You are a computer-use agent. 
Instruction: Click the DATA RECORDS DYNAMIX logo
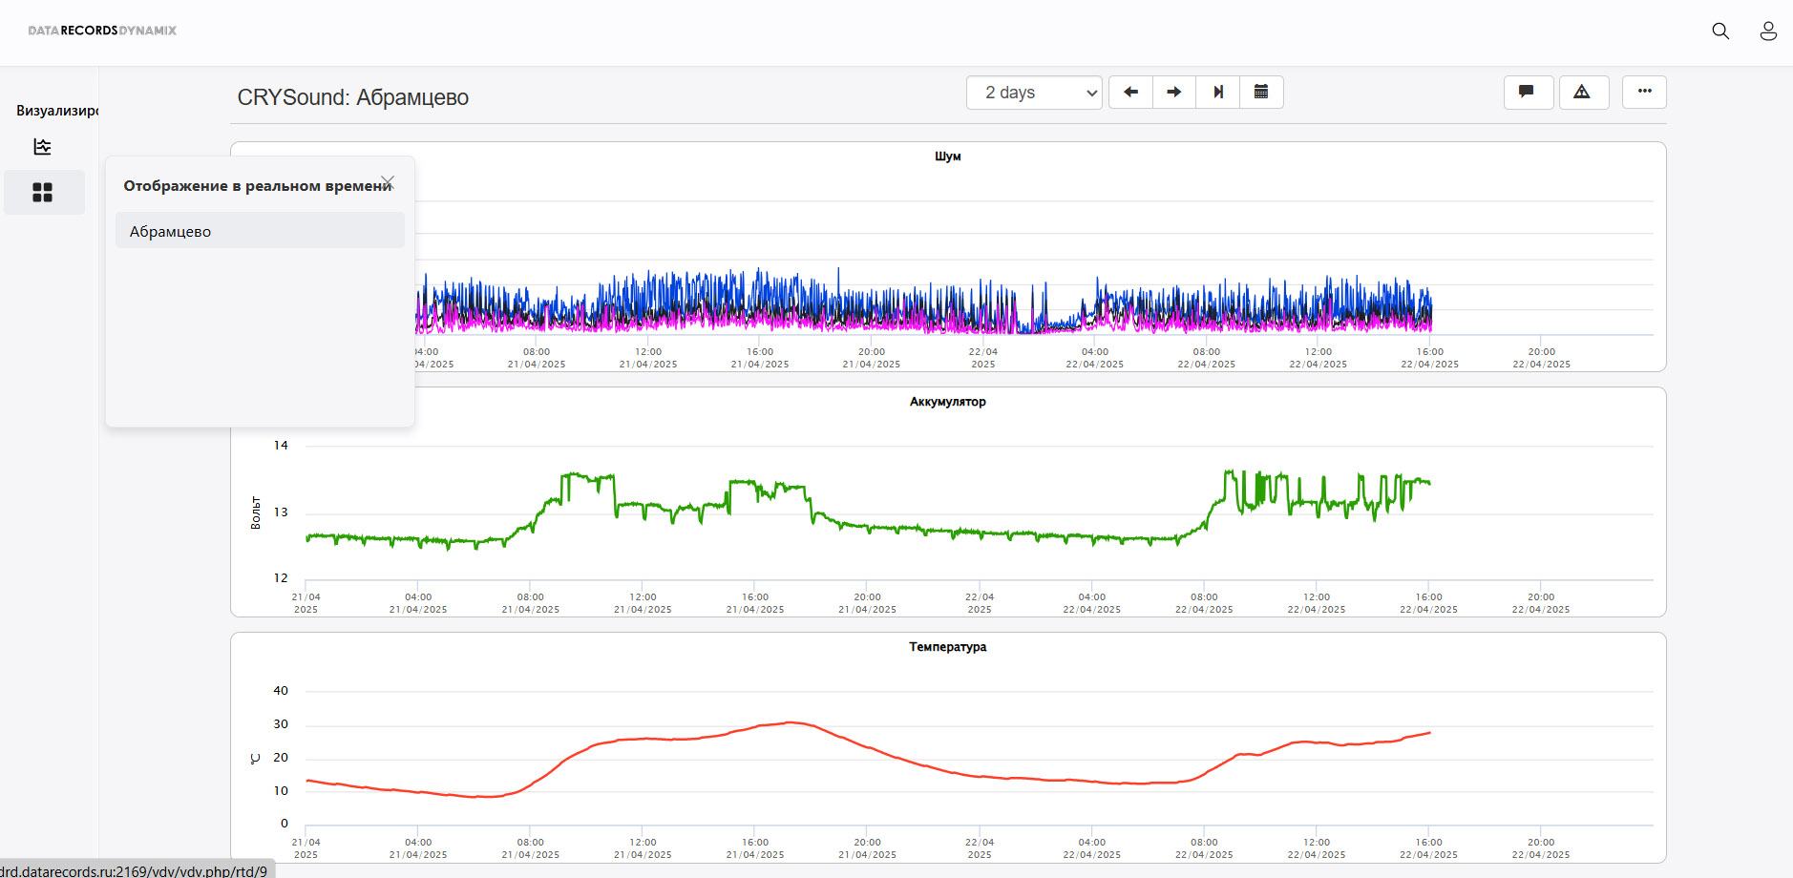102,31
